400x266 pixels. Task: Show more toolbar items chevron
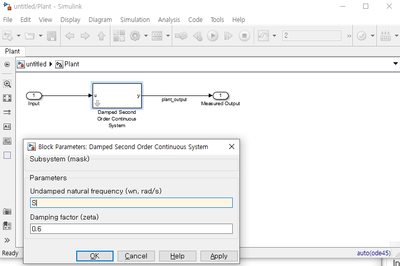[349, 36]
